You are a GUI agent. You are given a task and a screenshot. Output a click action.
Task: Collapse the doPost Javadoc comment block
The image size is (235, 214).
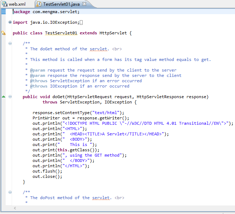tap(10, 192)
